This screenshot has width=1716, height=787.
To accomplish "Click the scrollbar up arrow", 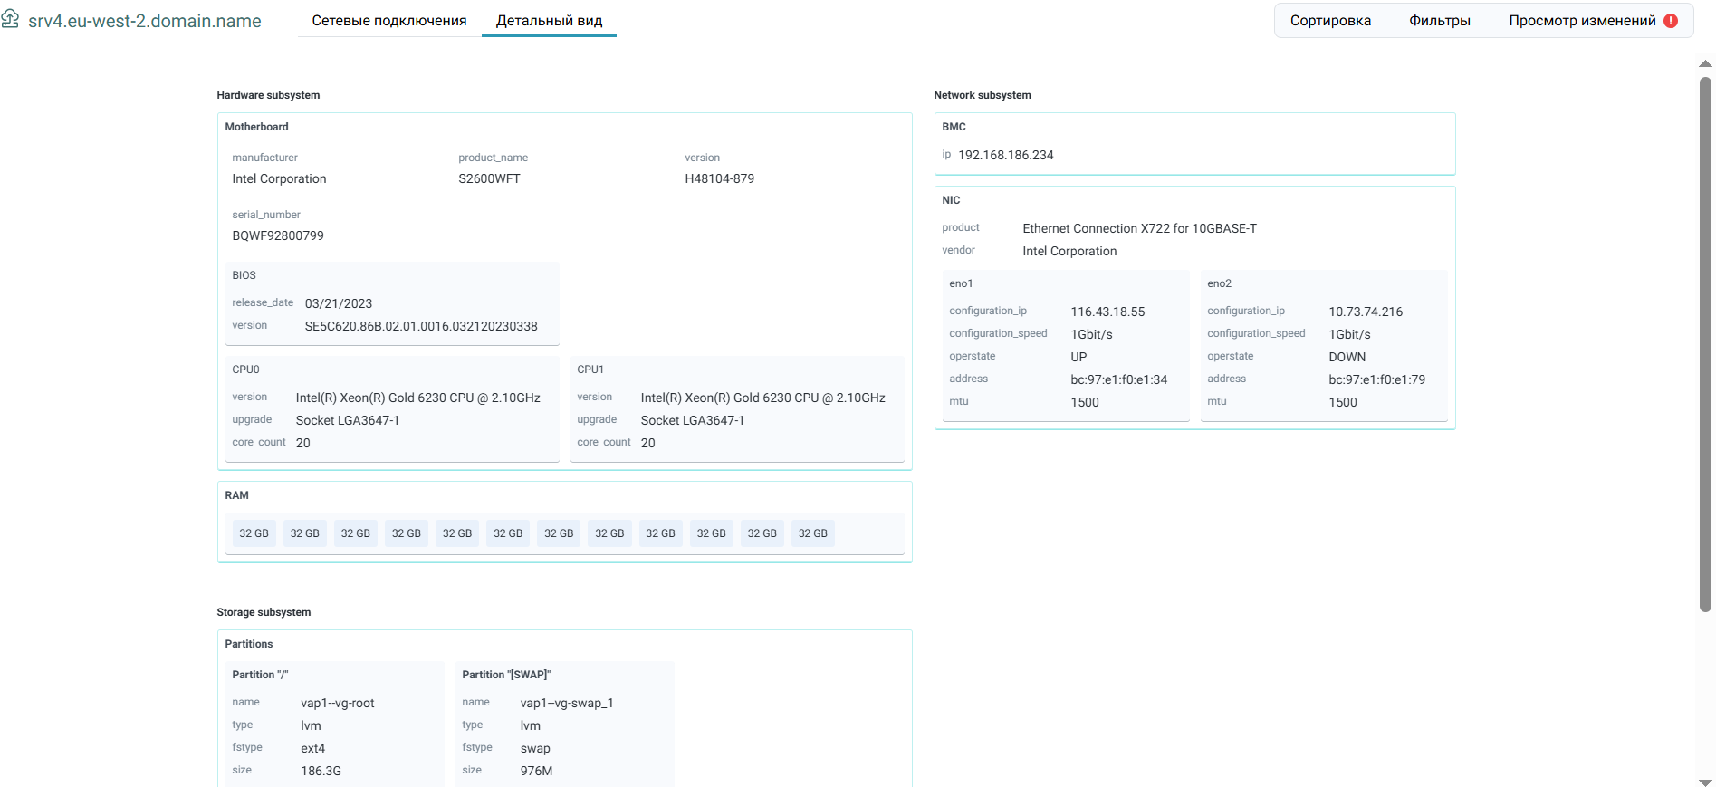I will [1705, 64].
